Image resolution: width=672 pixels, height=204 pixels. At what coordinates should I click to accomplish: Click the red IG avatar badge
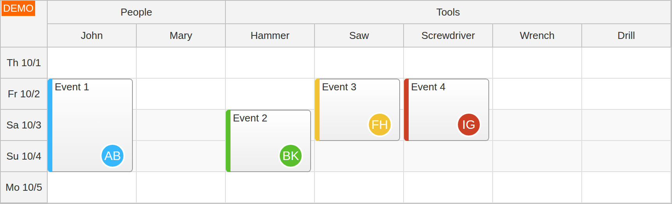[x=469, y=125]
